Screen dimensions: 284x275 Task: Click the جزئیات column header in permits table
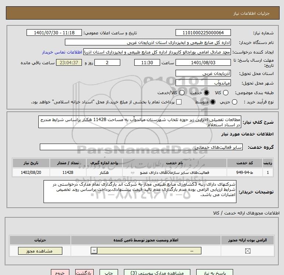tap(40, 240)
